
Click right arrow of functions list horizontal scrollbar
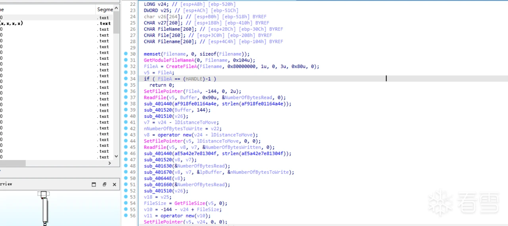point(110,163)
